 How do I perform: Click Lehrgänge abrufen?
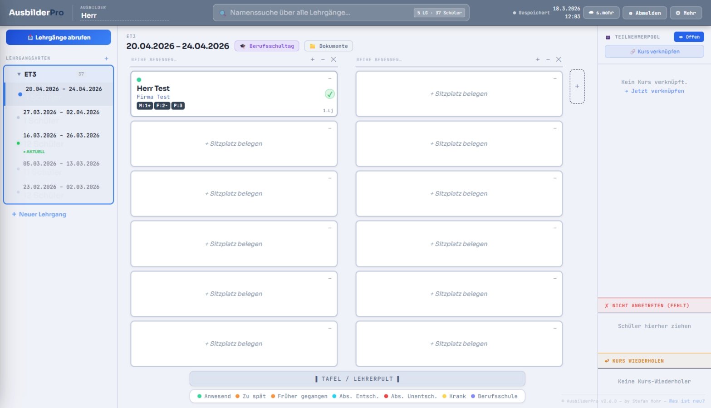(59, 37)
